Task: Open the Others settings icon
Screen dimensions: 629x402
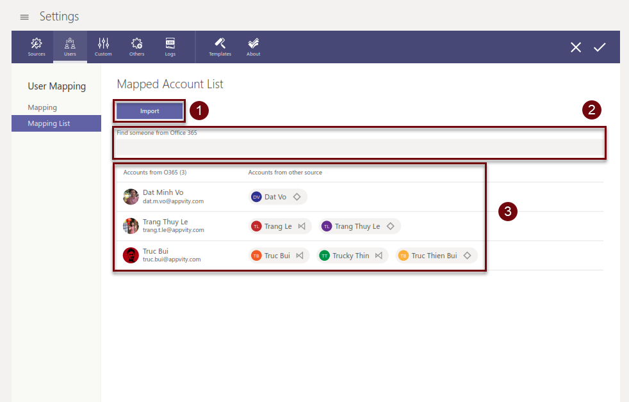Action: click(136, 47)
